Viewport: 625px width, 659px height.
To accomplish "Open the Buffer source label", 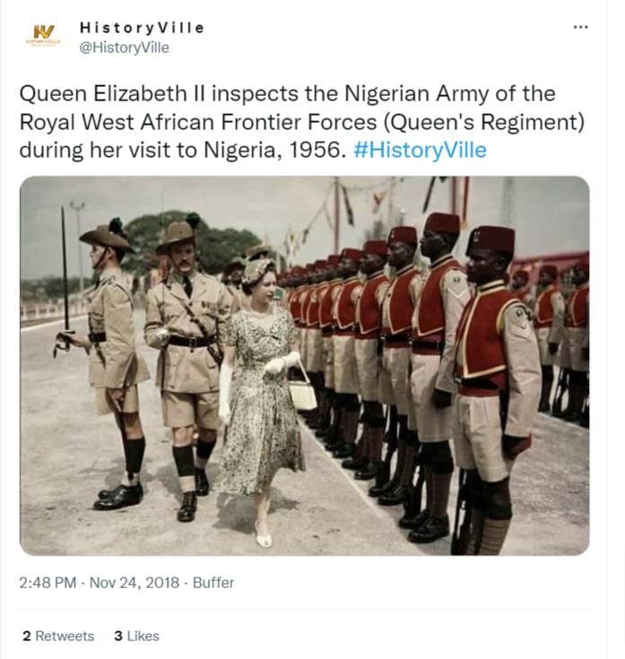I will (213, 583).
